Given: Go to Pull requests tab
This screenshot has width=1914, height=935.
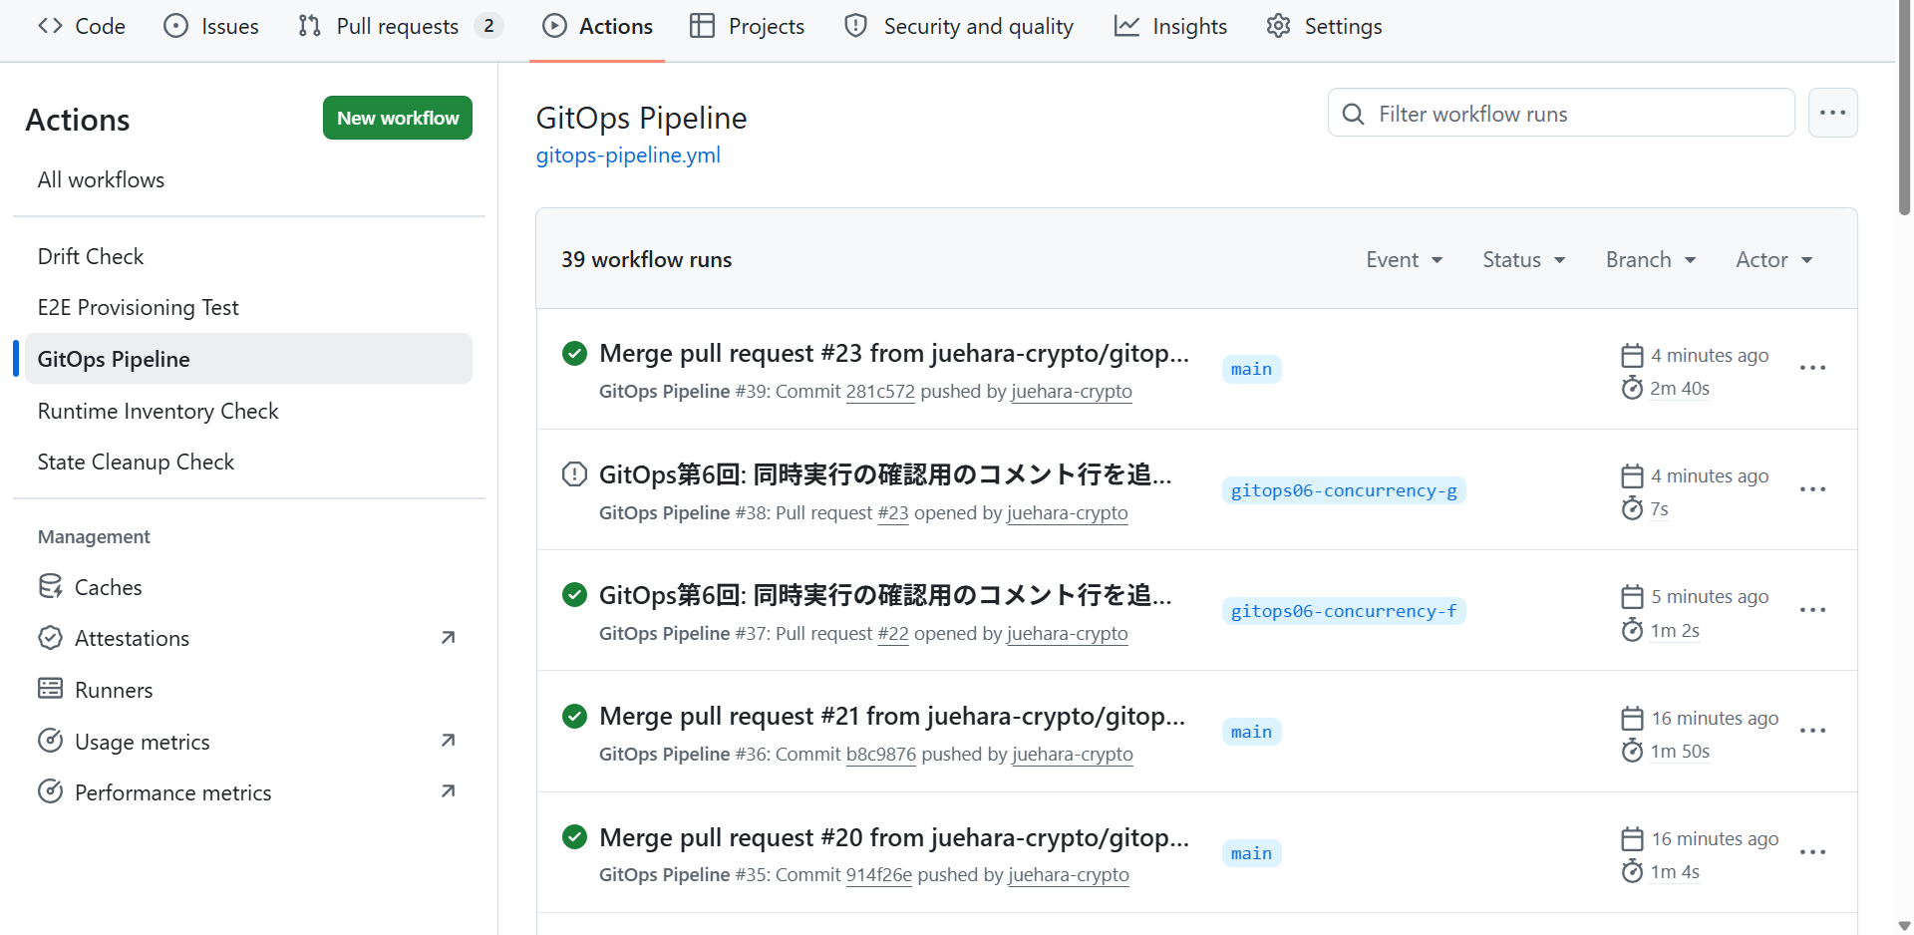Looking at the screenshot, I should coord(400,27).
